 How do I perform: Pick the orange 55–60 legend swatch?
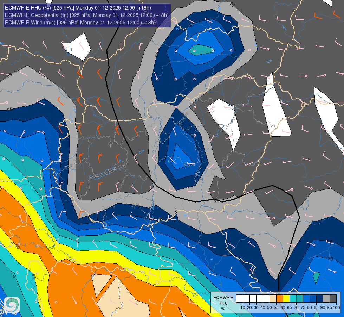pyautogui.click(x=280, y=299)
